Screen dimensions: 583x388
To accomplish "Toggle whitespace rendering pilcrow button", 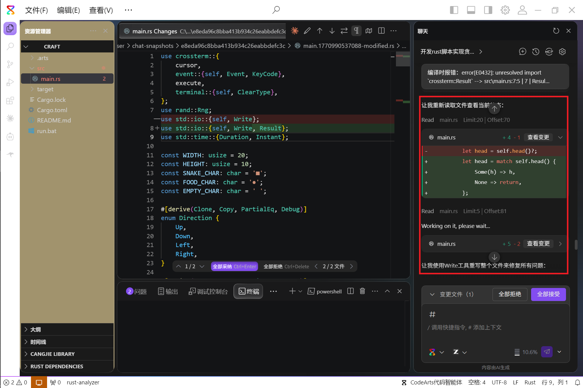I will (x=356, y=31).
